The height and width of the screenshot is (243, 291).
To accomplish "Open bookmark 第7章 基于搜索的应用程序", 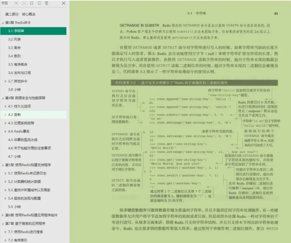I will 25,223.
